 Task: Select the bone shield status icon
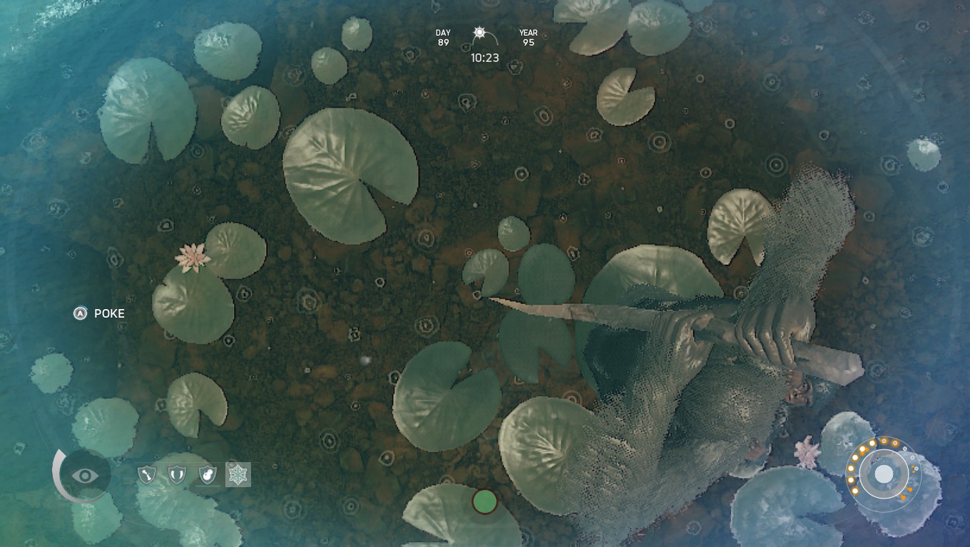point(147,474)
